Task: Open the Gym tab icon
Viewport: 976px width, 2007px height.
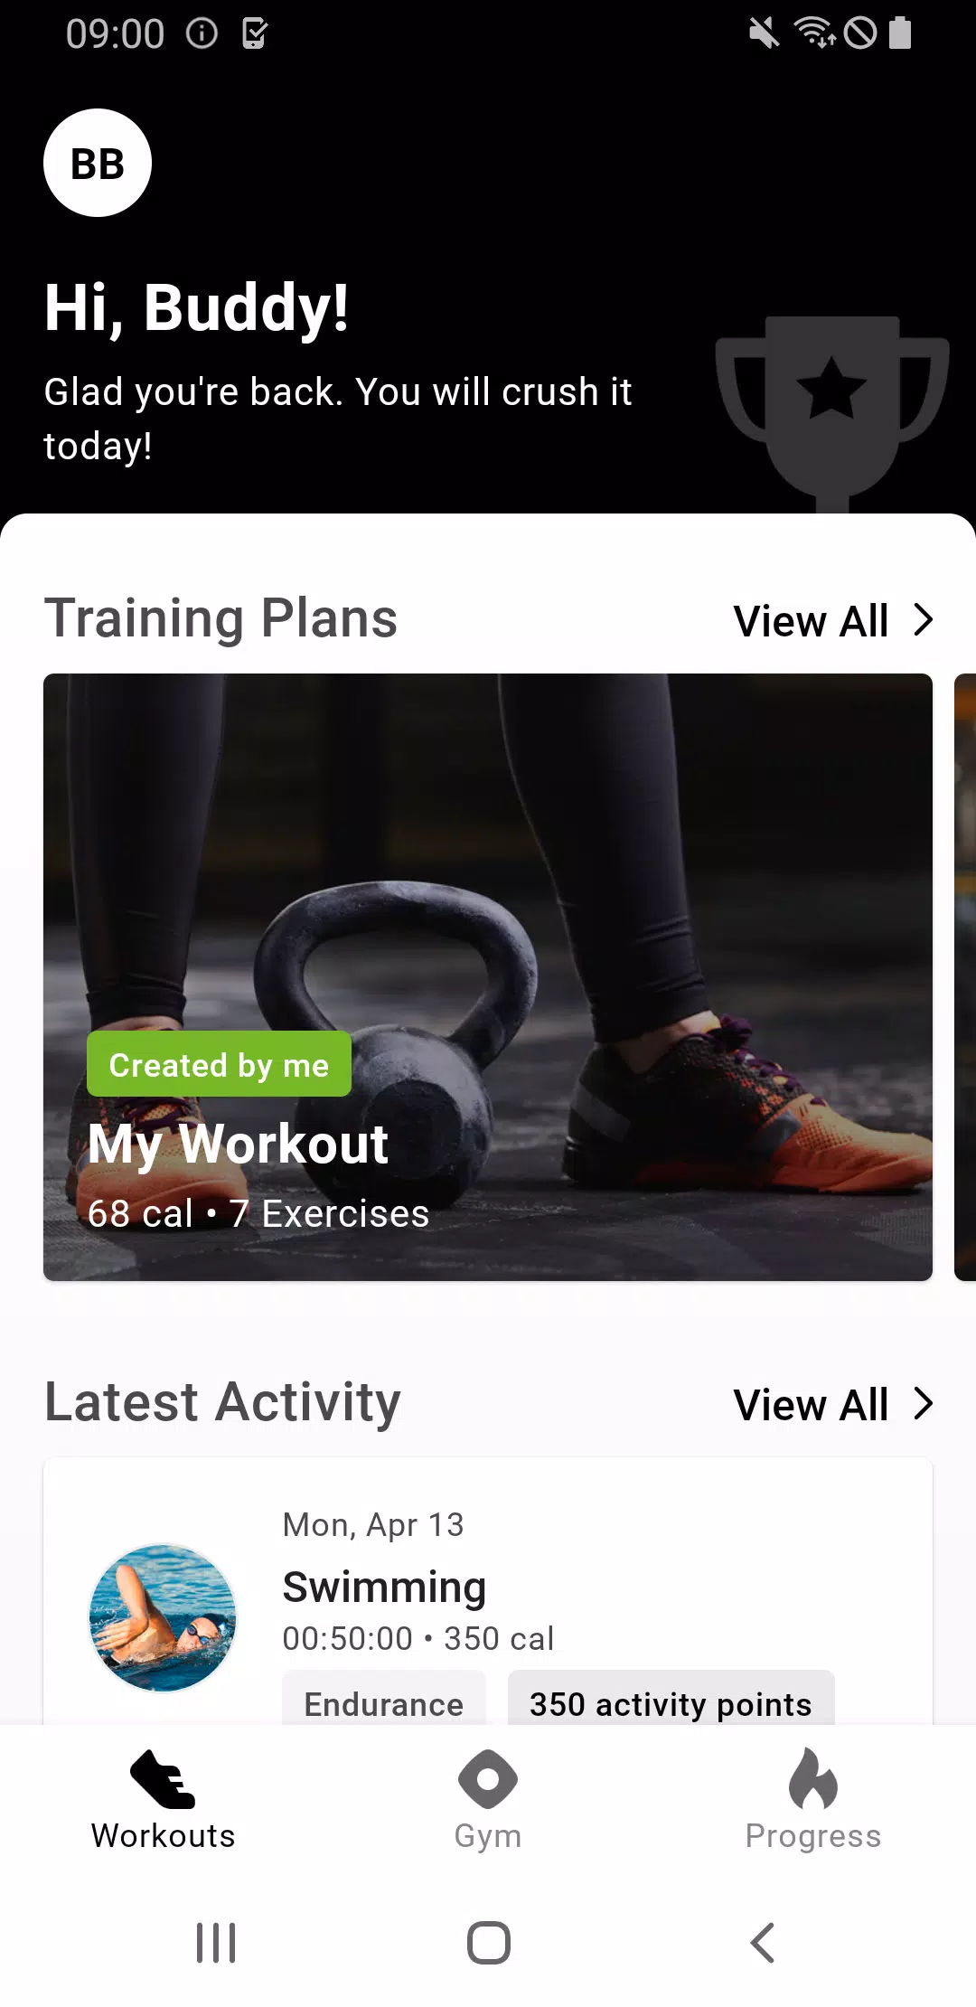Action: pos(488,1779)
